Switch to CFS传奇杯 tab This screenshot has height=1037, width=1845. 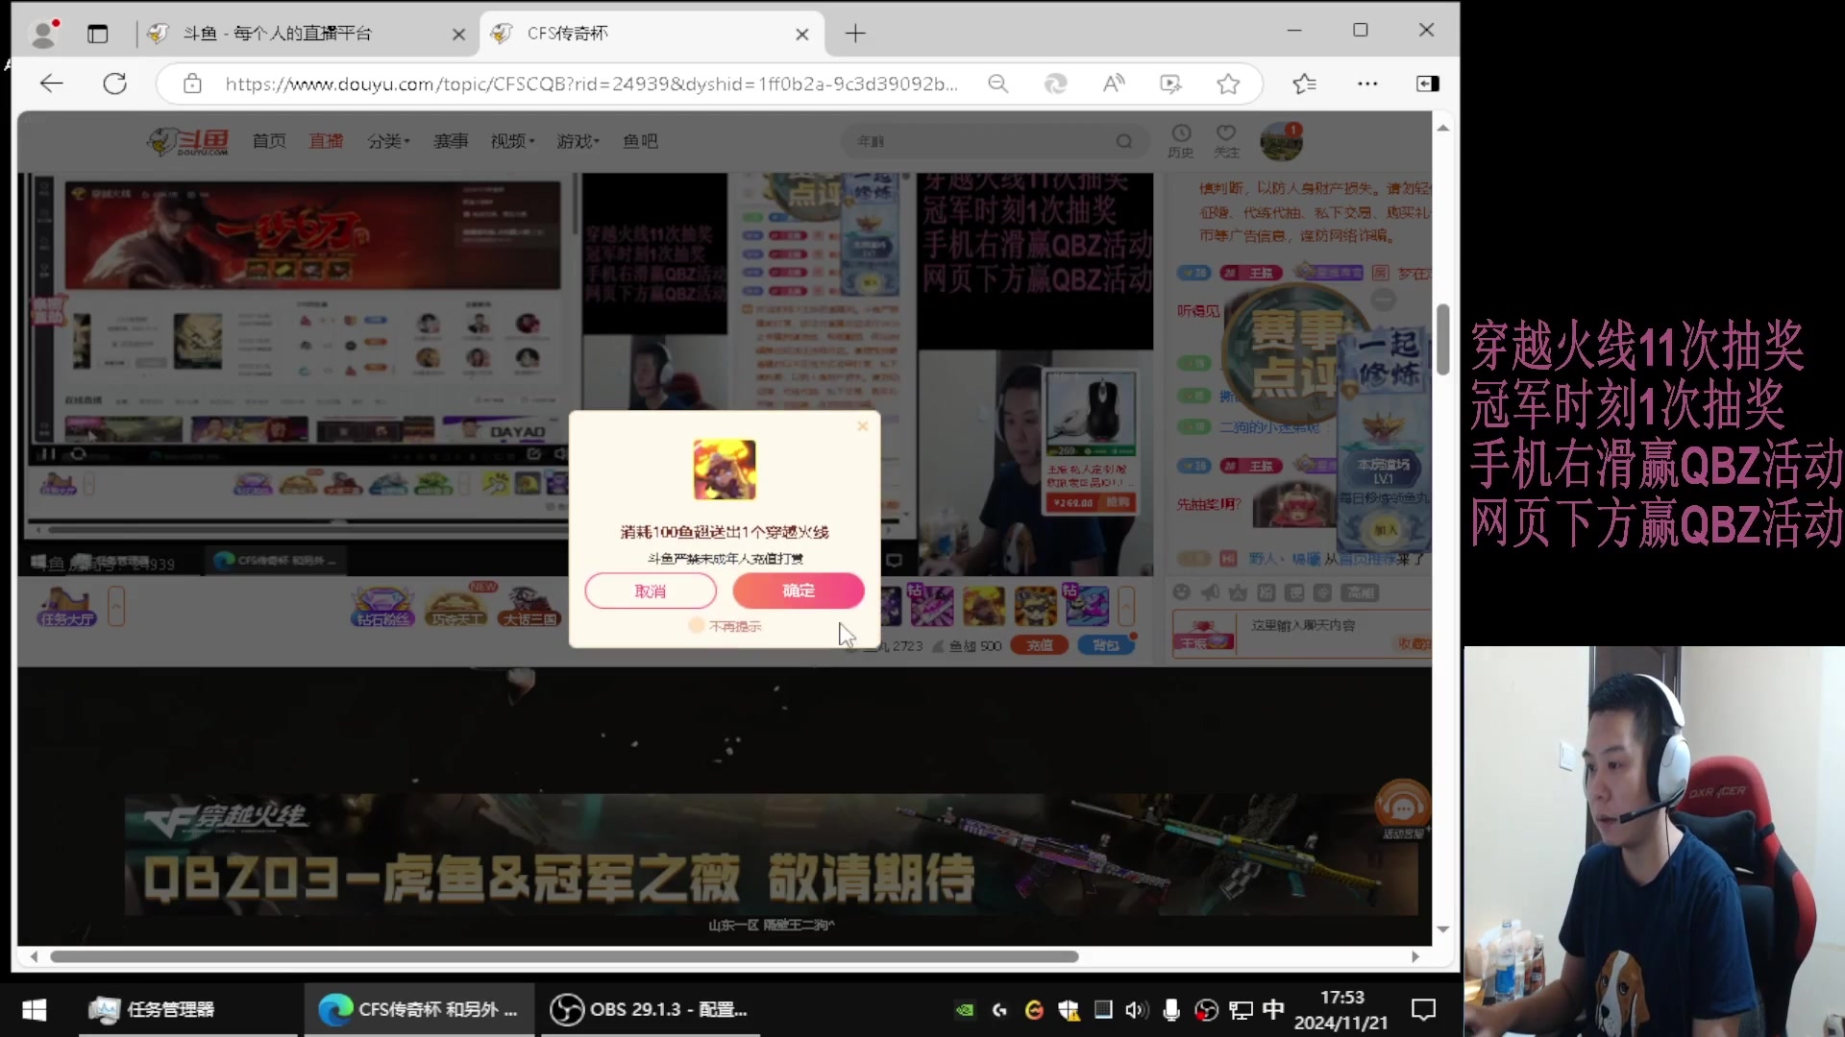pos(652,34)
